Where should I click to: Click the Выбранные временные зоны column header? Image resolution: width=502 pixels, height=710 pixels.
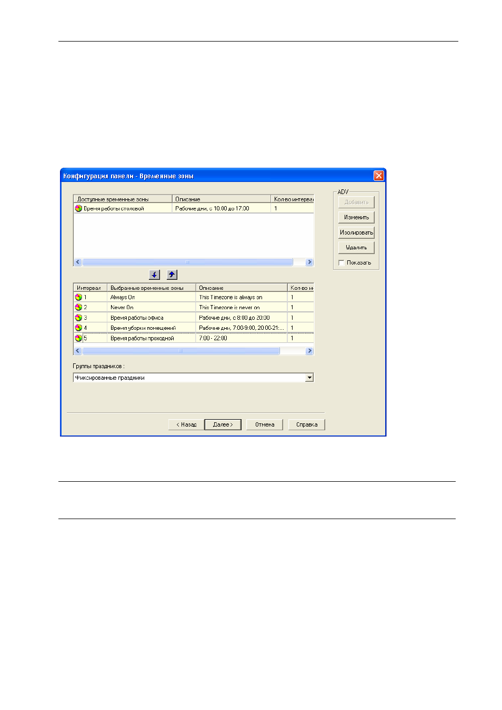152,288
